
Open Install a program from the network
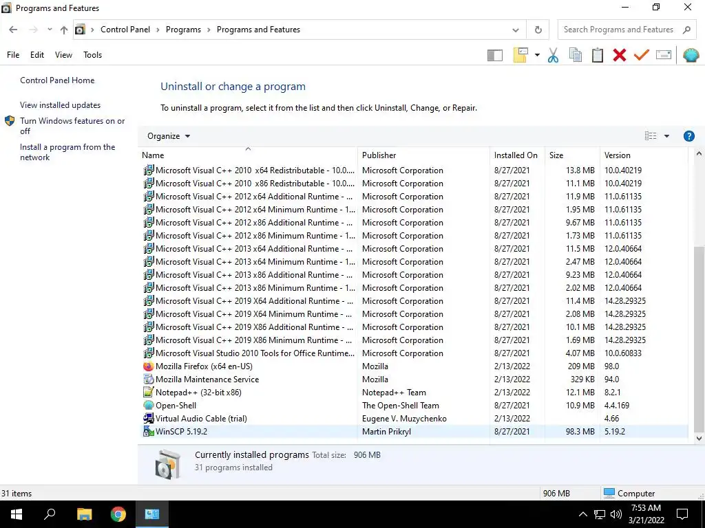(67, 152)
